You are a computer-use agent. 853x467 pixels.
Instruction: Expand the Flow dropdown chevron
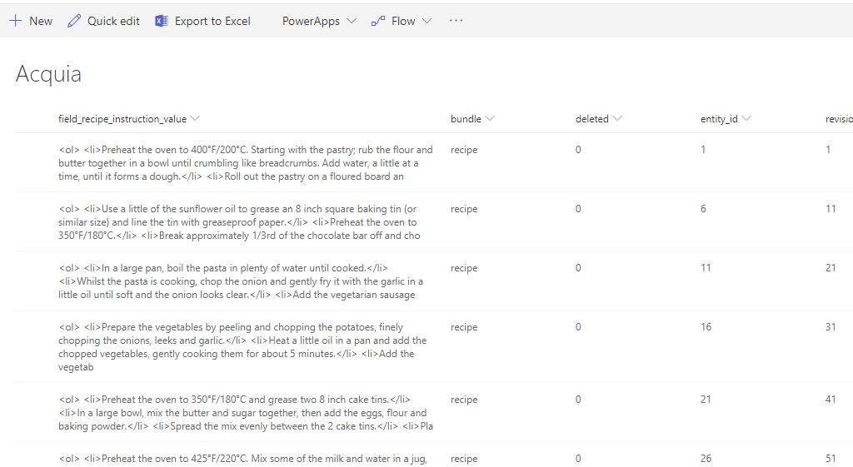pos(426,21)
